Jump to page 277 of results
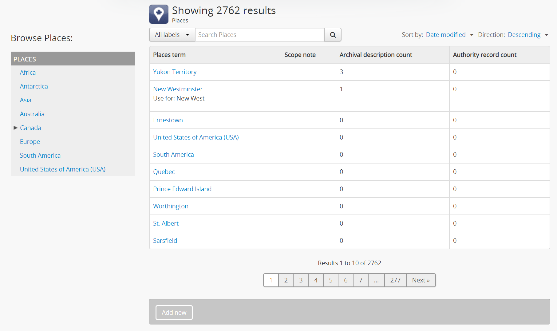Image resolution: width=557 pixels, height=331 pixels. [395, 280]
